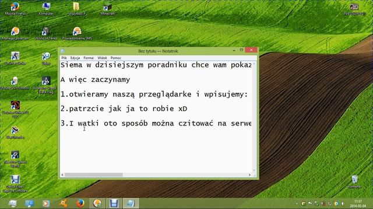Click the volume speaker tray icon
Screen dimensions: 373x209
[343, 204]
